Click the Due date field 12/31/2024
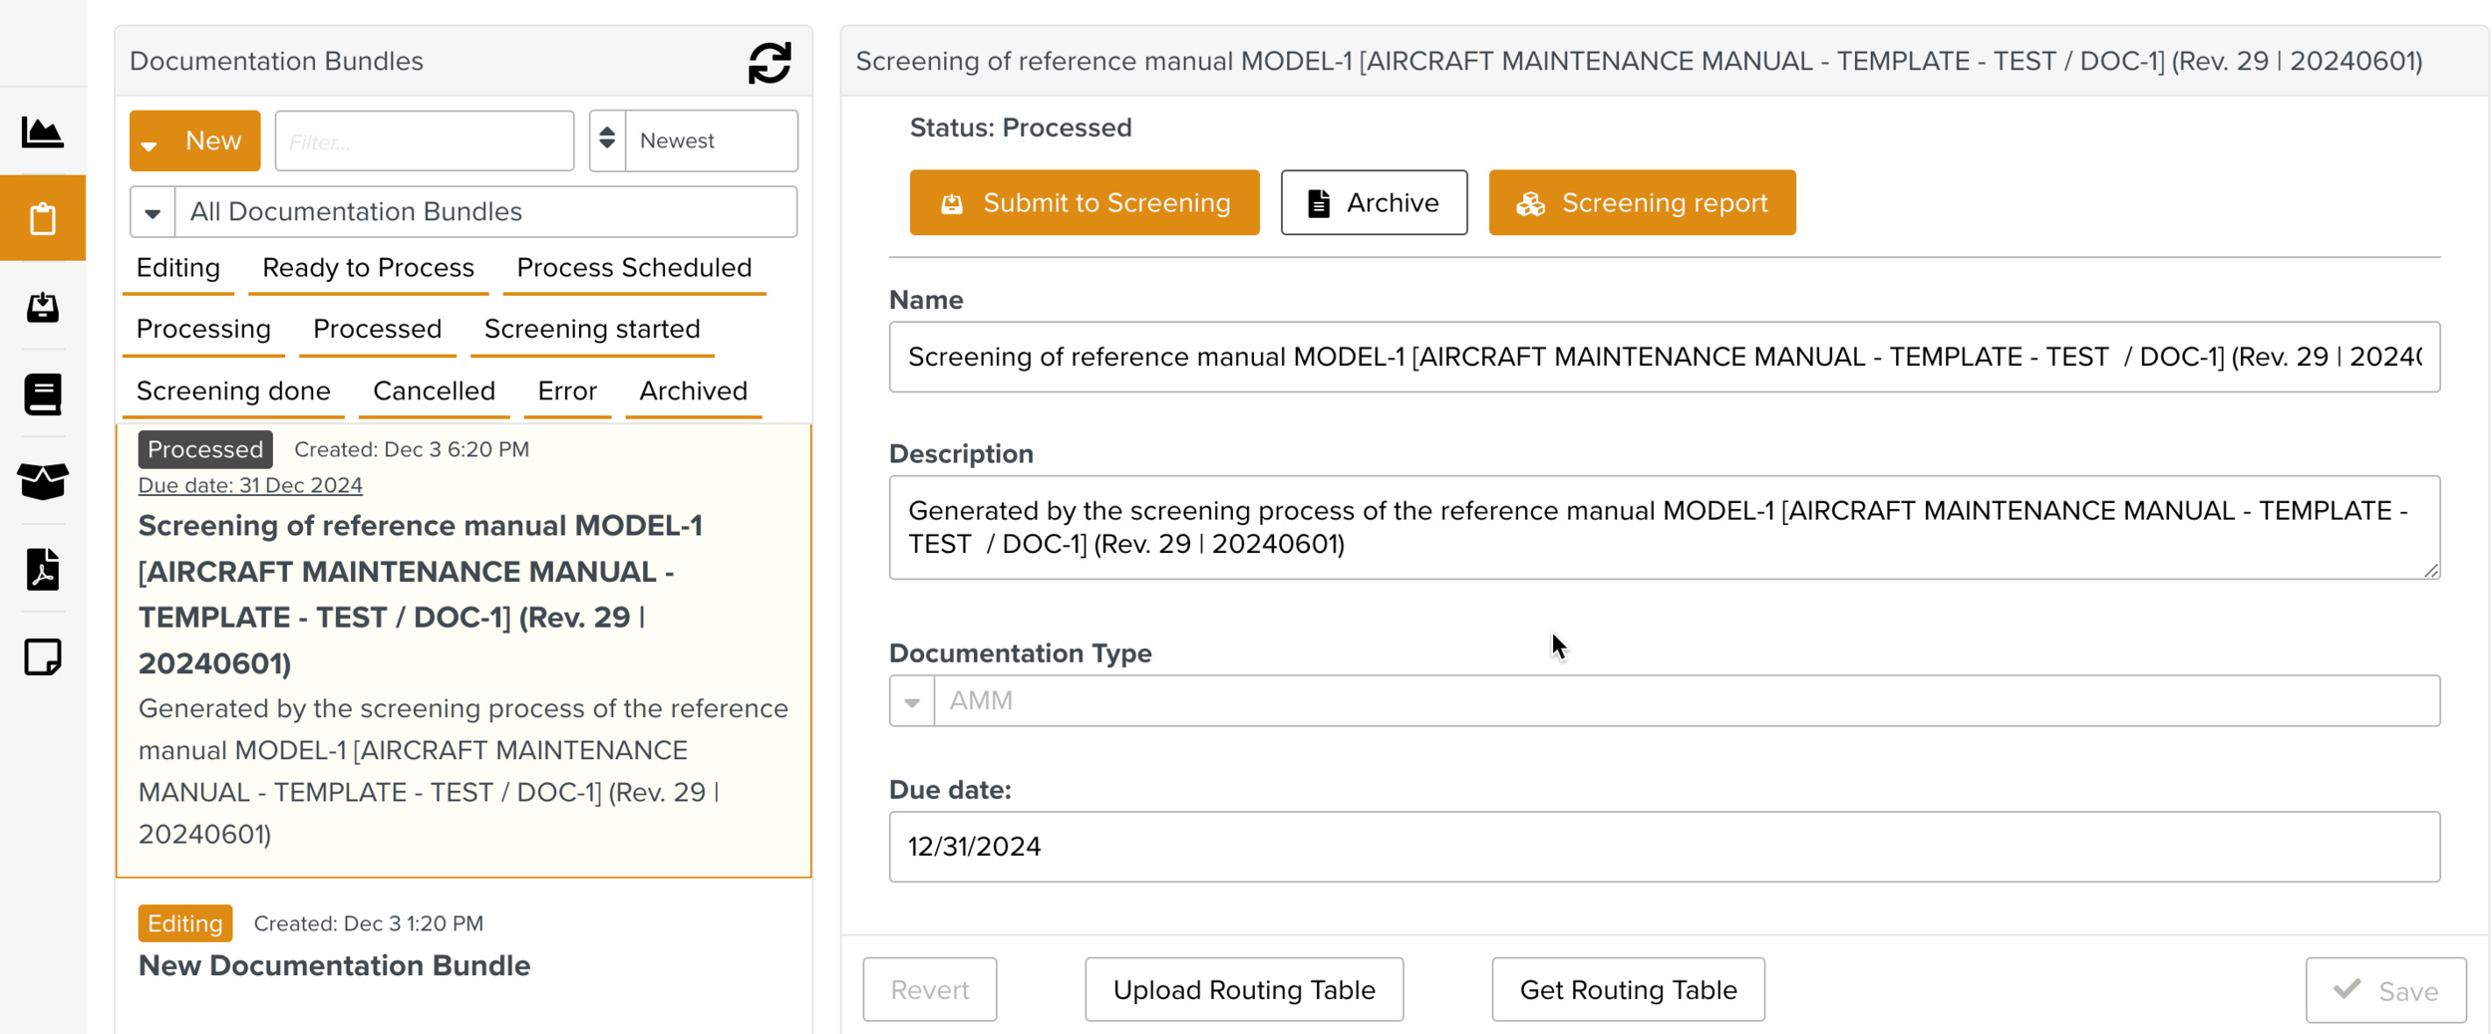 pos(1664,846)
